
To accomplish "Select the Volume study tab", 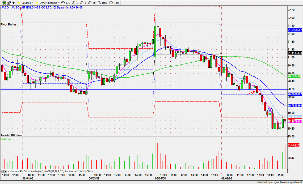I will point(13,172).
